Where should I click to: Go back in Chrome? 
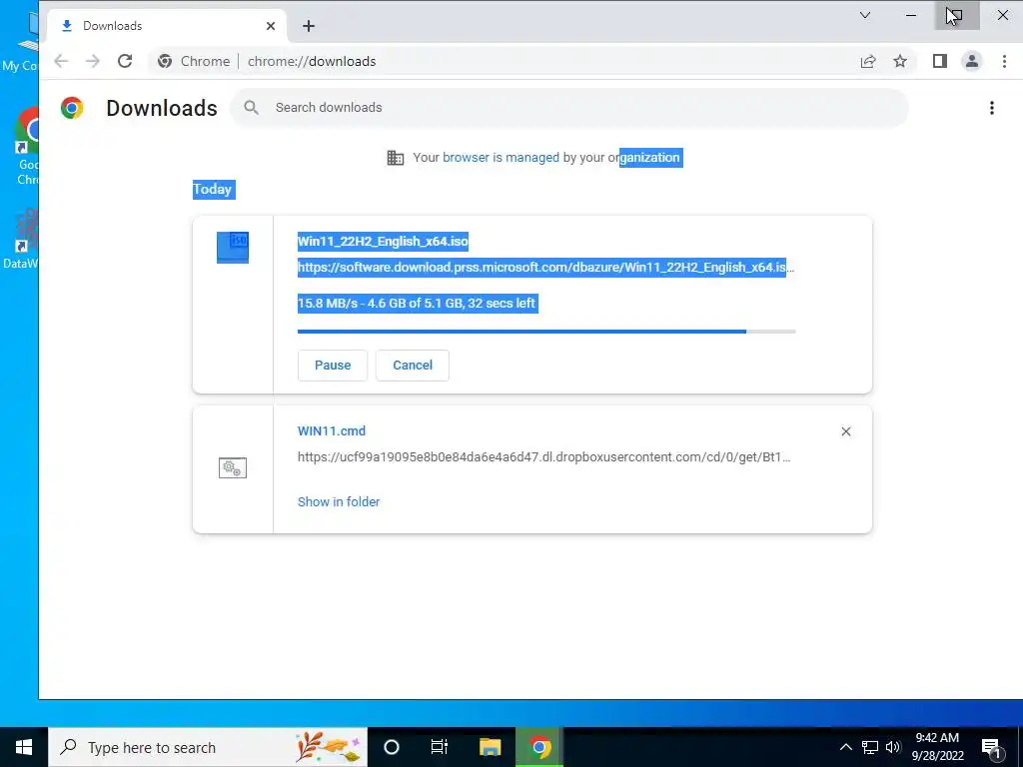pyautogui.click(x=61, y=61)
